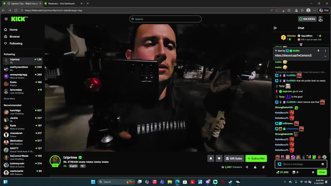Screen dimensions: 331x186
Task: Open chessbrah recommended channel
Action: click(x=23, y=135)
